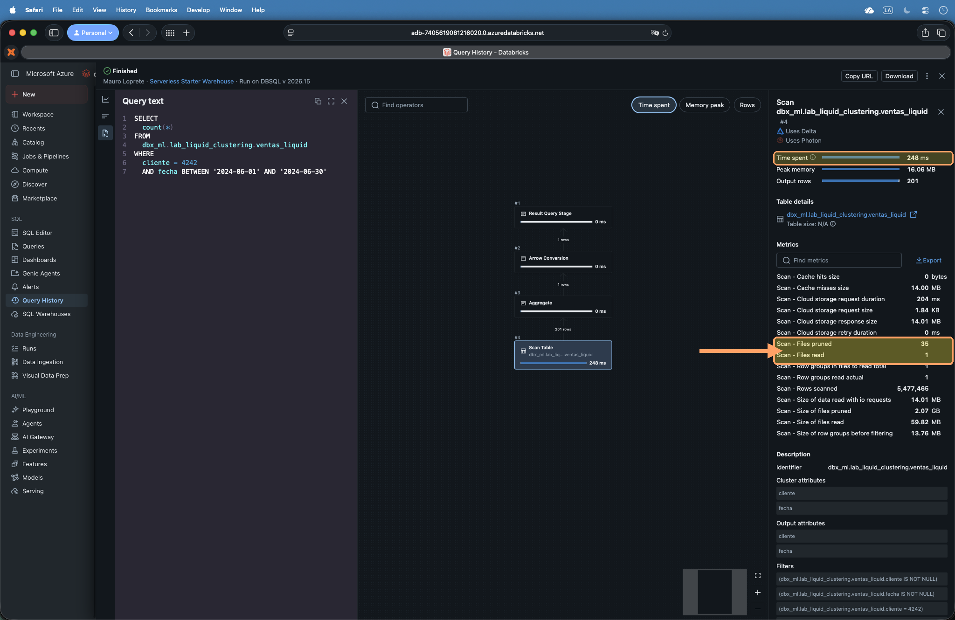Select the Aggregate node

[563, 307]
